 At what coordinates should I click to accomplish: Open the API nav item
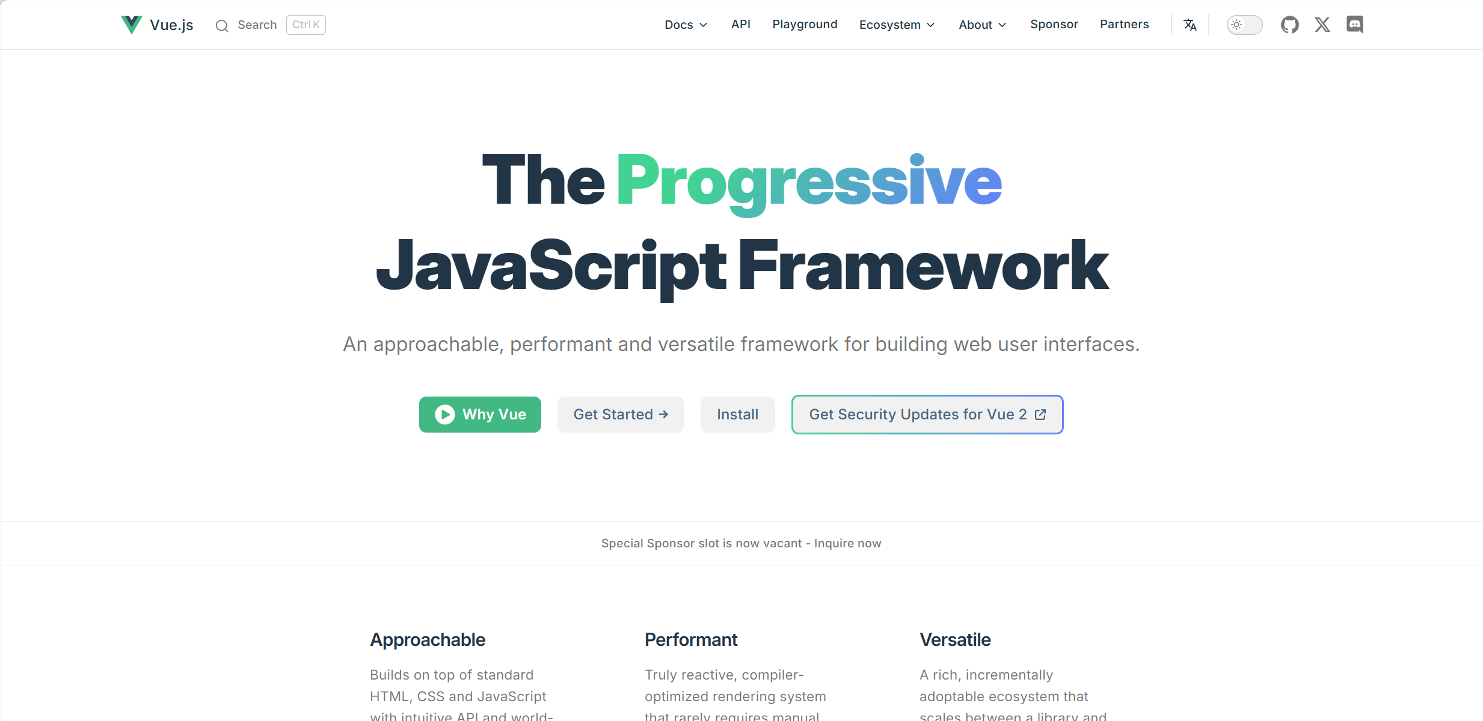point(740,25)
